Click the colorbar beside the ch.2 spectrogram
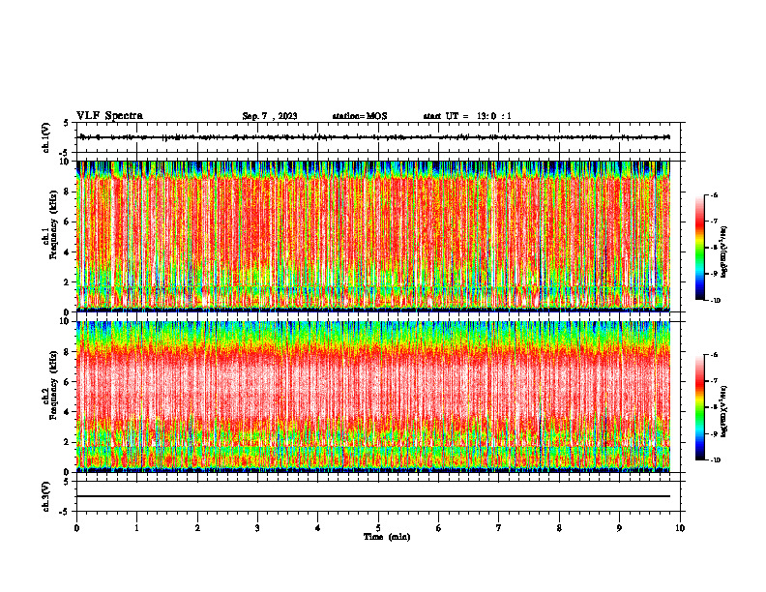The width and height of the screenshot is (766, 592). (699, 407)
